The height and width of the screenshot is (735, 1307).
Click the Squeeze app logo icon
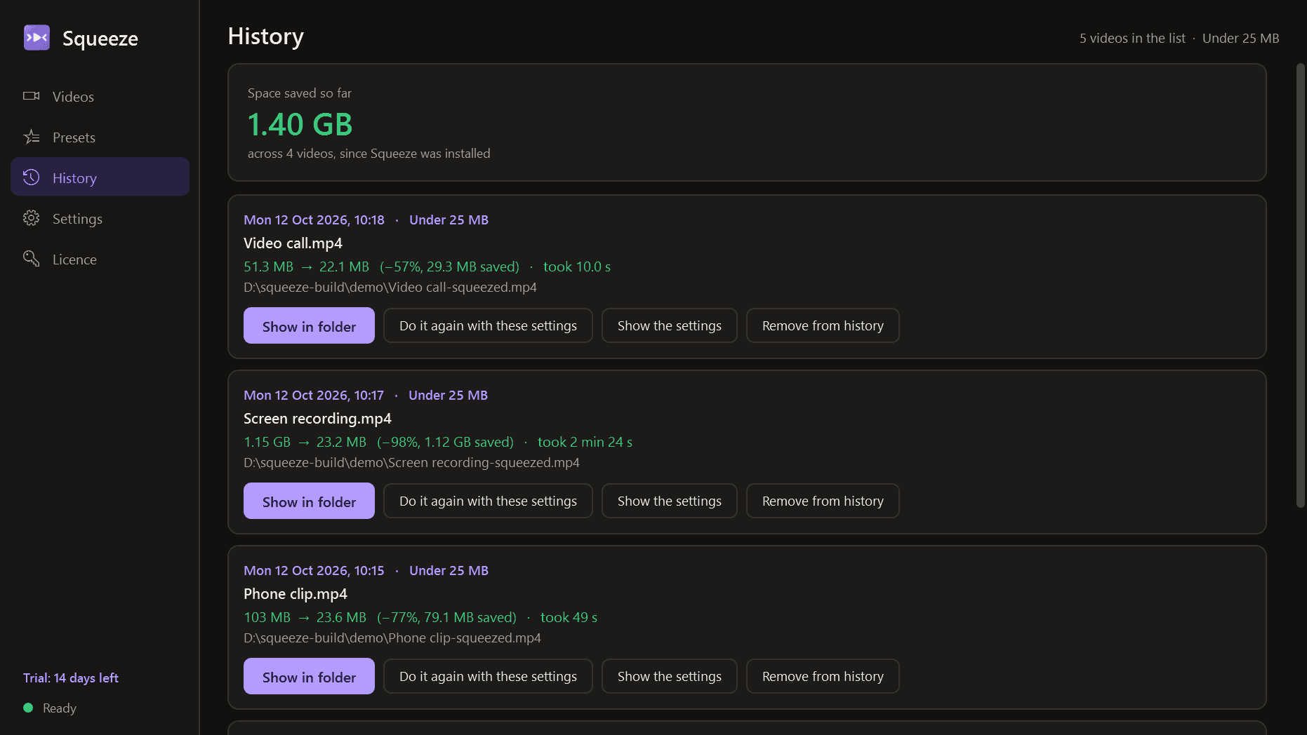[37, 38]
